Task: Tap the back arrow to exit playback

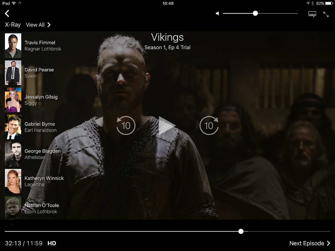Action: pos(7,13)
